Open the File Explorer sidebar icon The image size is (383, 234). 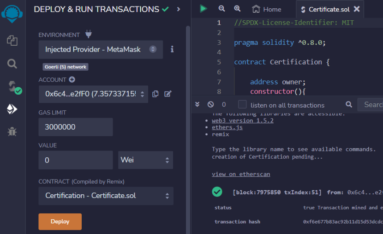point(12,41)
